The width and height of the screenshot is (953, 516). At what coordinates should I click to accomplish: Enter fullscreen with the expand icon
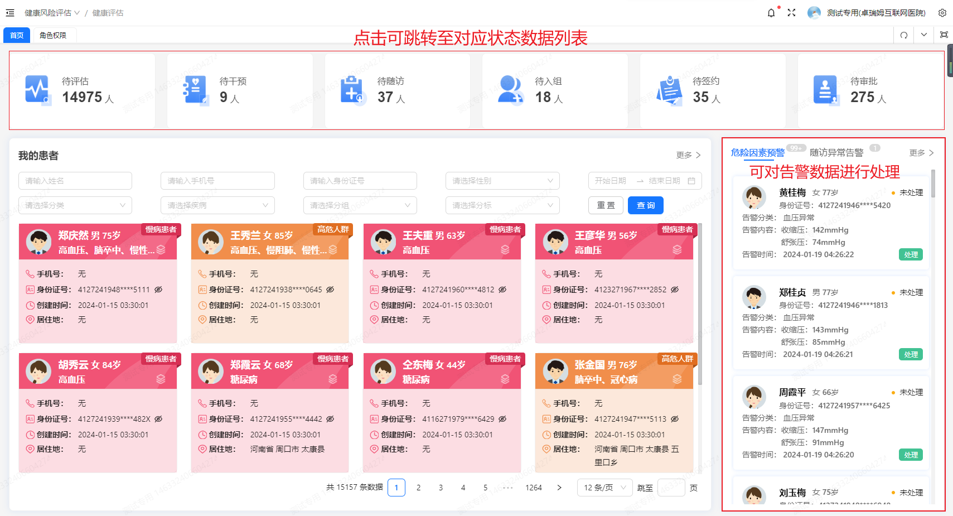point(791,13)
